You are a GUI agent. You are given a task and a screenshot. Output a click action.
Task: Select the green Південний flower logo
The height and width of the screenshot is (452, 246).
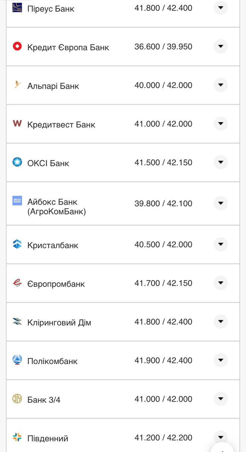[17, 438]
